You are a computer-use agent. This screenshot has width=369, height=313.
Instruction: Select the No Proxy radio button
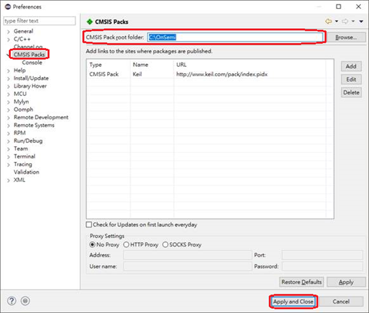(92, 245)
